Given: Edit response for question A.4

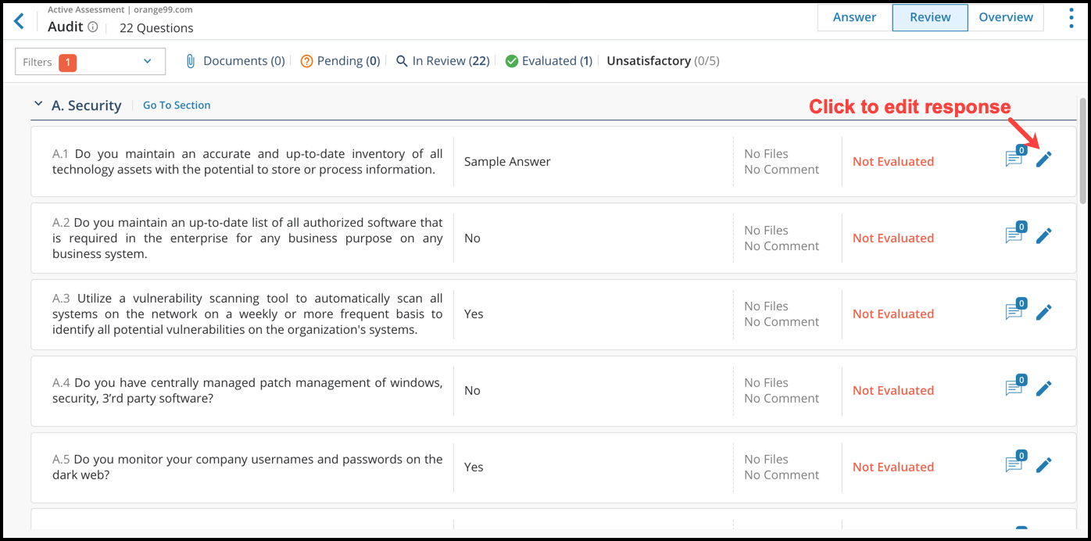Looking at the screenshot, I should point(1044,389).
